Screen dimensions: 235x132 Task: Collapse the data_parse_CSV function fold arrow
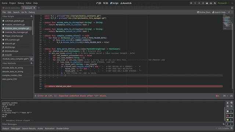coord(43,49)
